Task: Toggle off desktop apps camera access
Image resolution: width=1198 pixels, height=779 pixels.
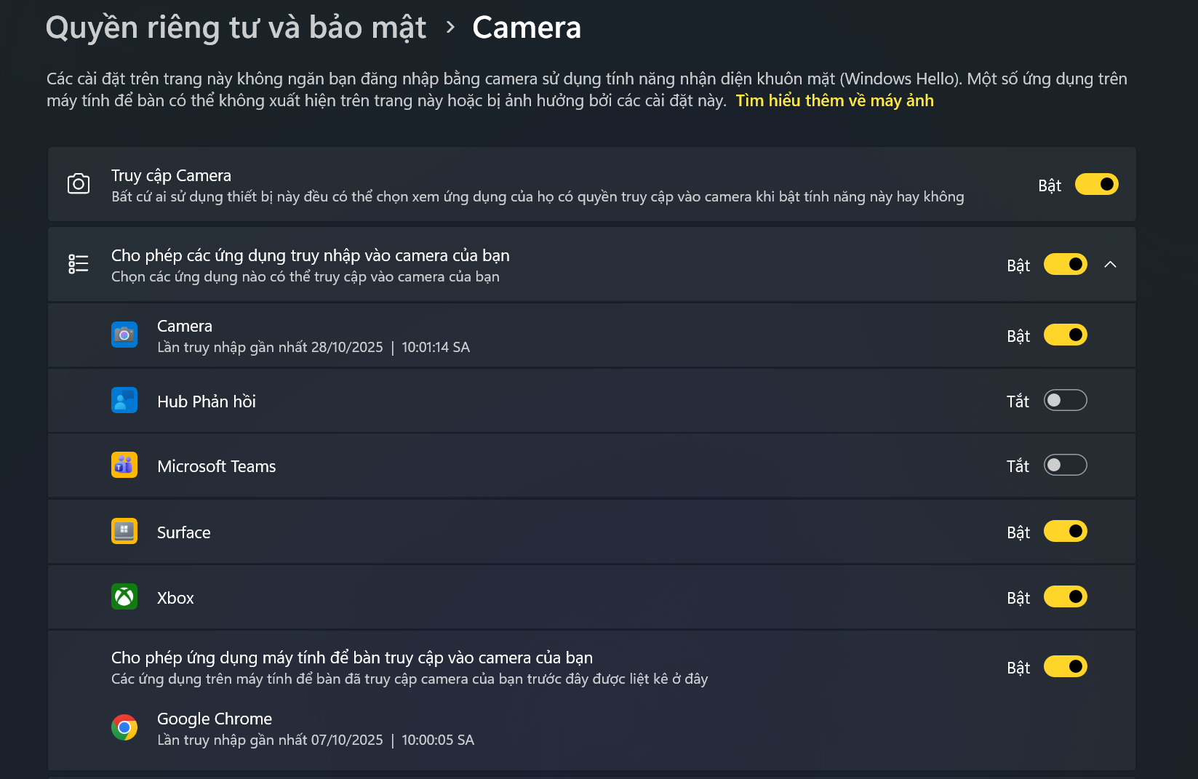Action: coord(1065,666)
